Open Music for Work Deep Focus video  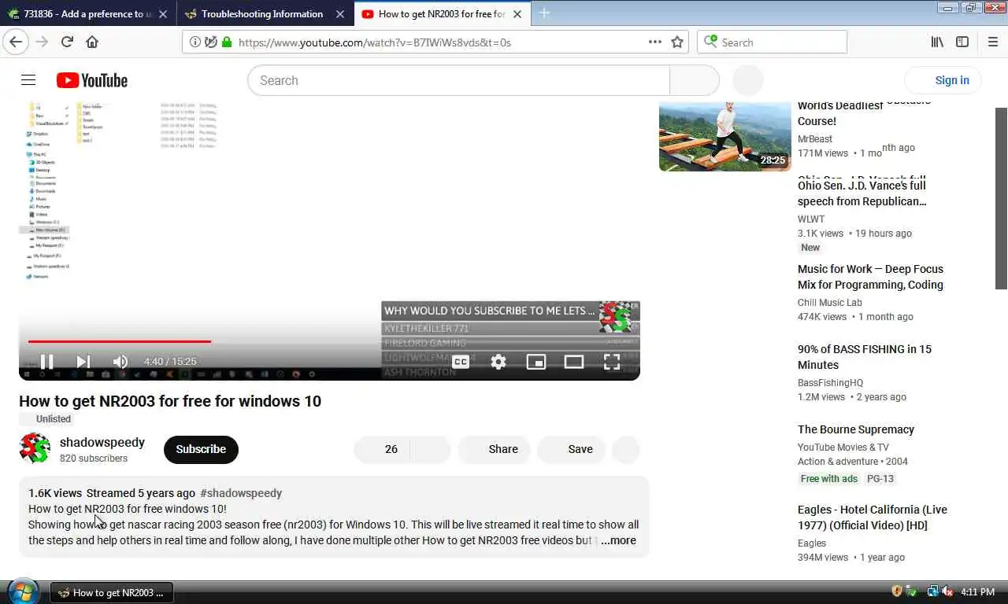[x=870, y=277]
